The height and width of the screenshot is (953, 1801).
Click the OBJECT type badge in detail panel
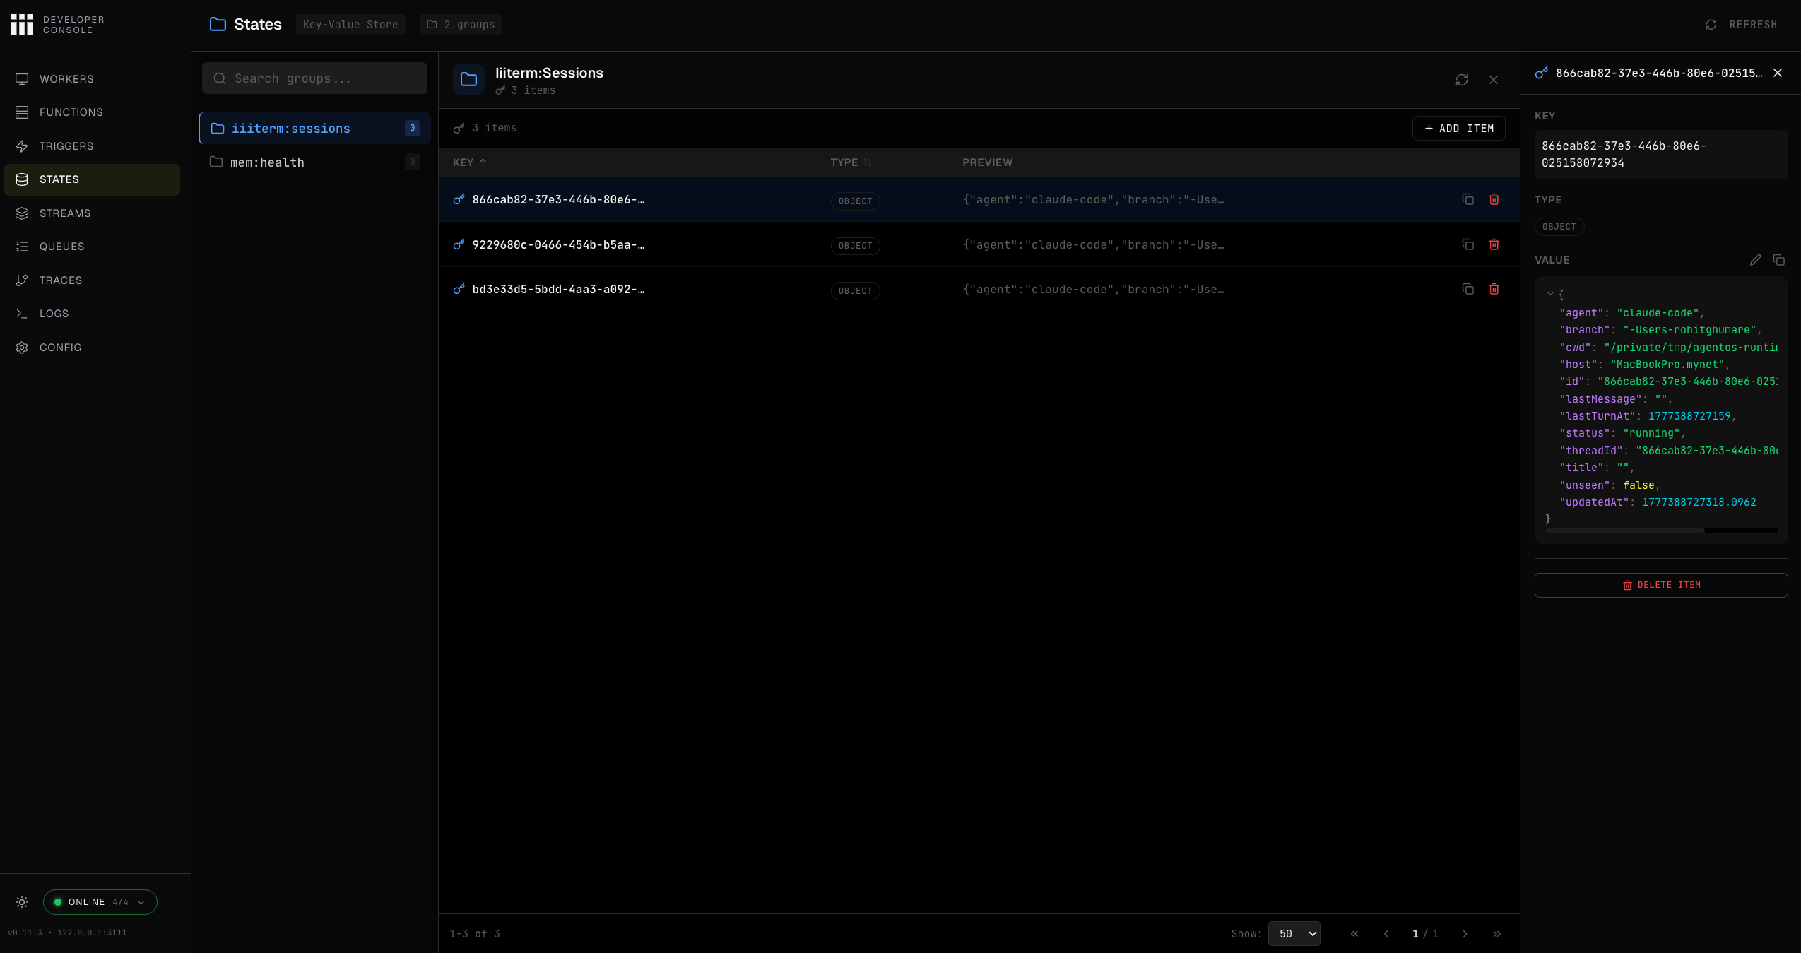pyautogui.click(x=1559, y=227)
